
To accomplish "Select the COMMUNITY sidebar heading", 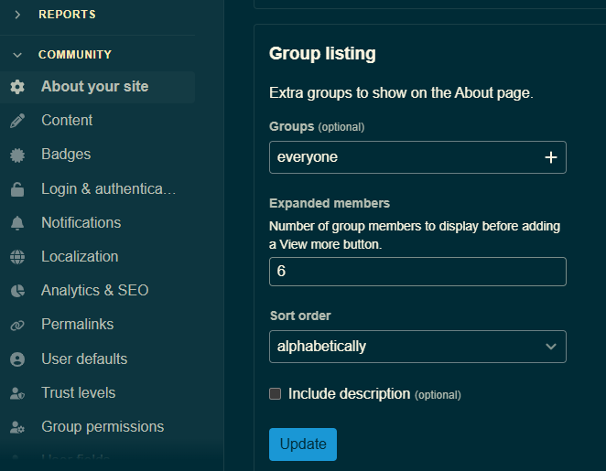I will tap(75, 55).
